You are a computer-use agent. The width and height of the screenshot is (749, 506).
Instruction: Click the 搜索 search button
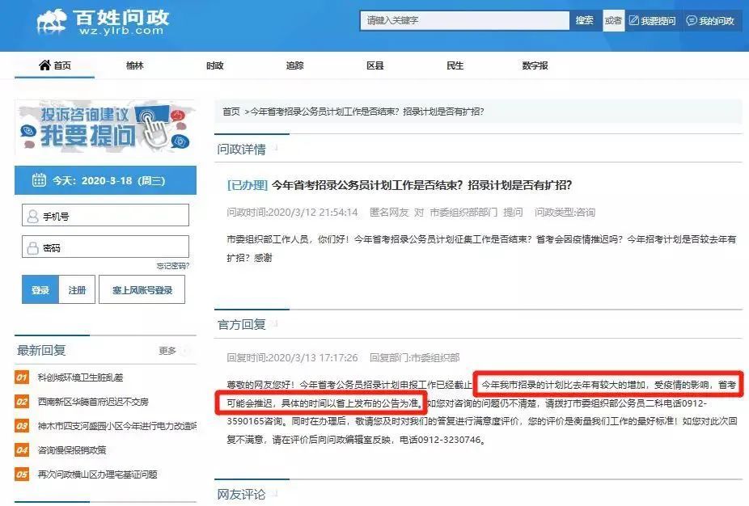(586, 19)
